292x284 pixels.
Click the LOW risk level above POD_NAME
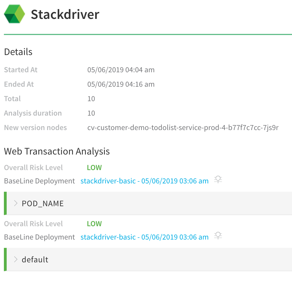94,168
